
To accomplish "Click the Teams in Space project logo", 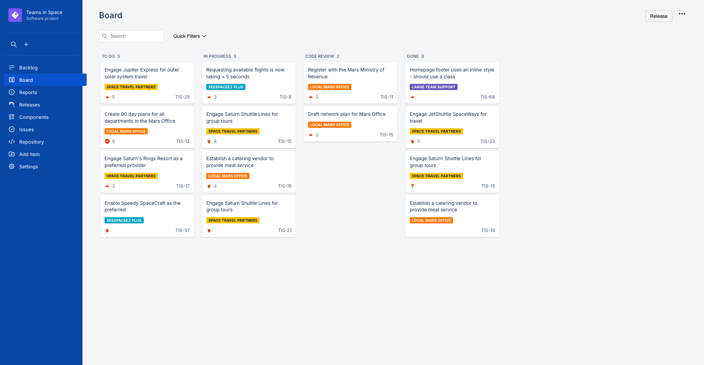I will tap(15, 15).
